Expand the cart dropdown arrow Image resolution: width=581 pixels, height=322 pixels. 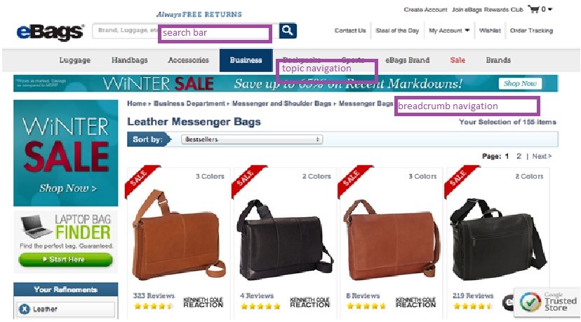point(550,9)
